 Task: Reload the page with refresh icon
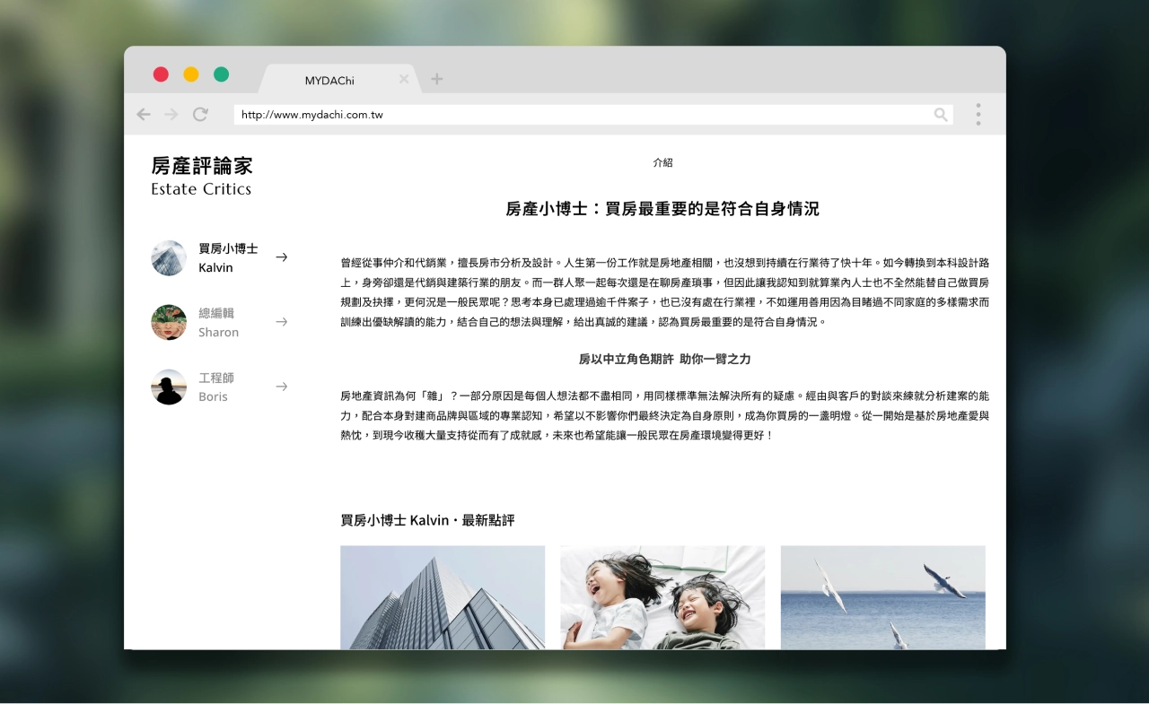pos(200,115)
